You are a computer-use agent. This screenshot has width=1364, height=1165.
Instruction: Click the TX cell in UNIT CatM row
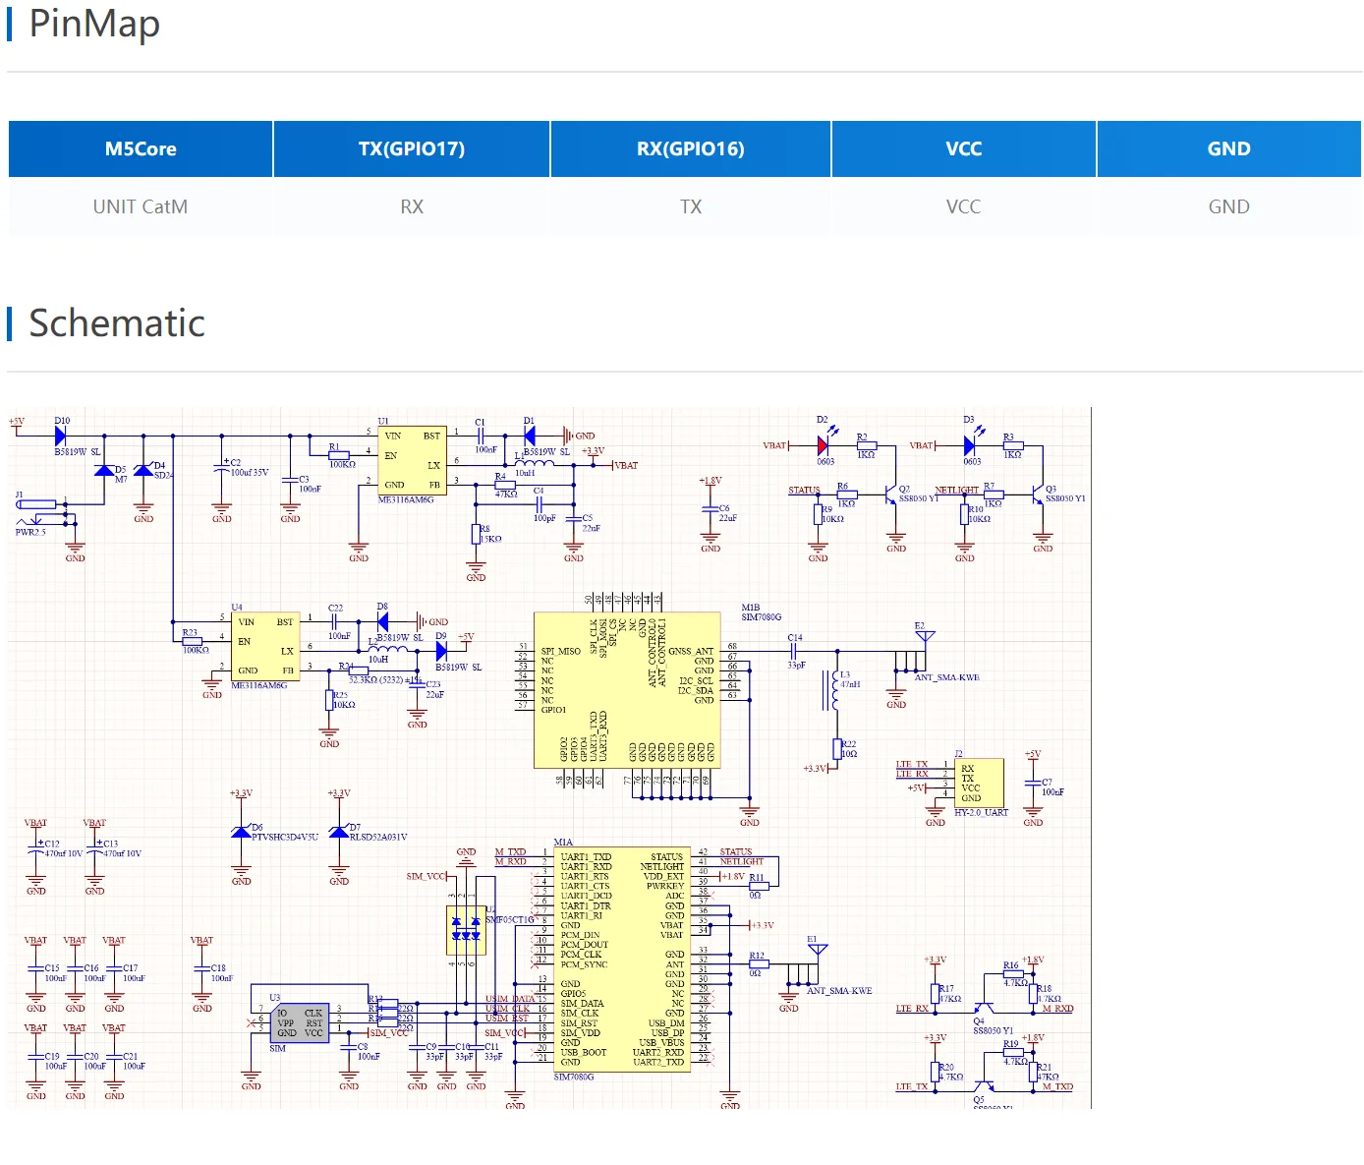coord(691,206)
